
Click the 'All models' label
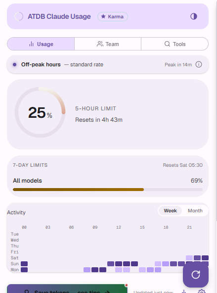pyautogui.click(x=27, y=181)
